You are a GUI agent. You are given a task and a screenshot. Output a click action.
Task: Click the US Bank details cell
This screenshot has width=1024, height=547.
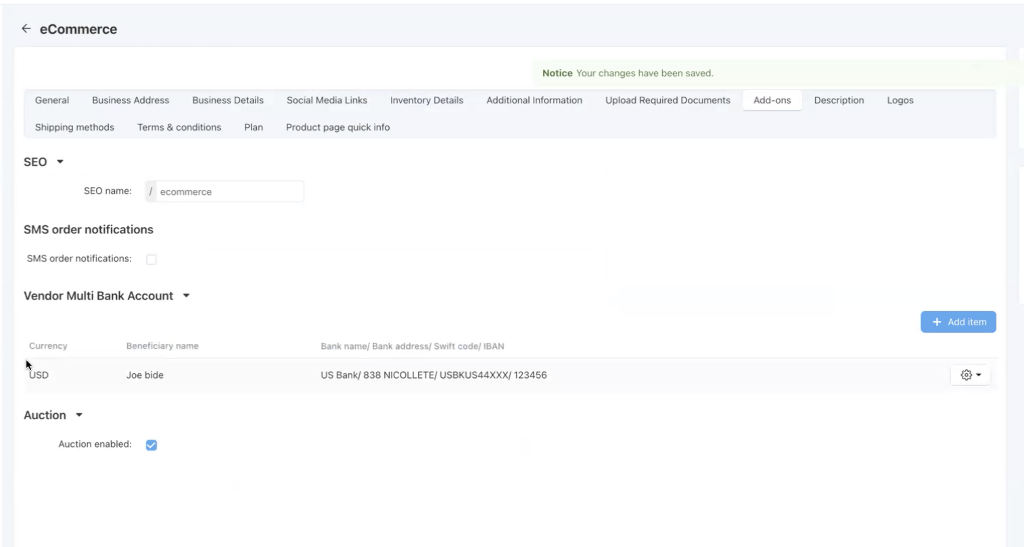(x=434, y=375)
